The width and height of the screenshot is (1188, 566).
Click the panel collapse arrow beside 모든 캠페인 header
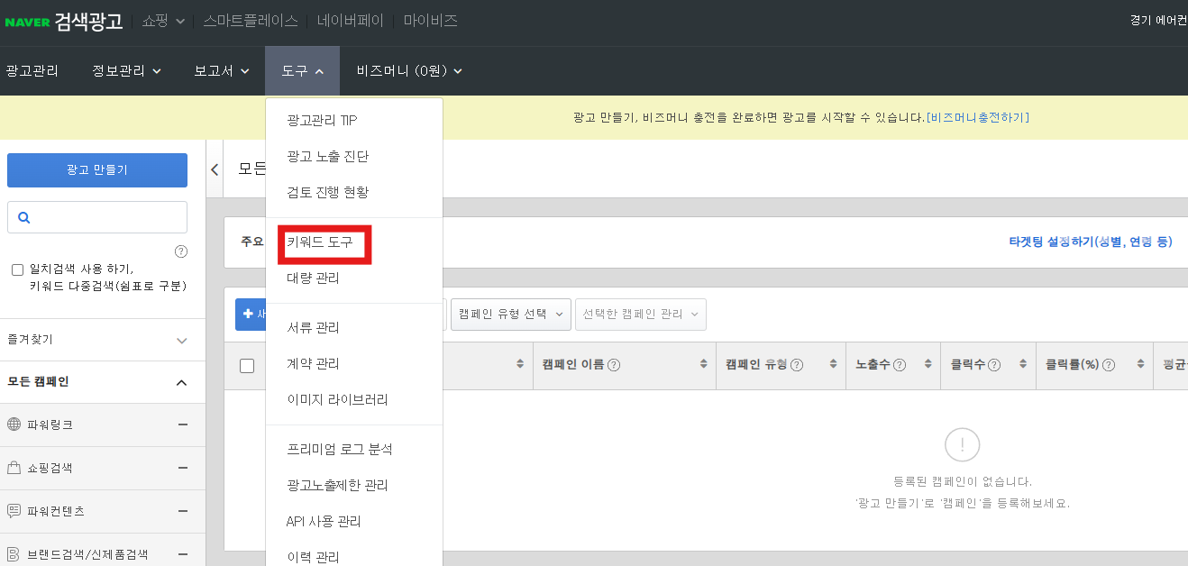(215, 169)
